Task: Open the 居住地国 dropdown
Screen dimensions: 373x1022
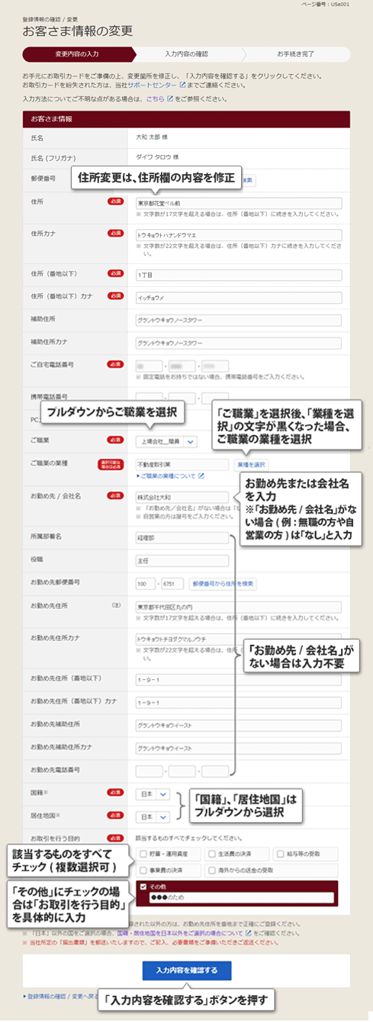Action: pos(155,816)
